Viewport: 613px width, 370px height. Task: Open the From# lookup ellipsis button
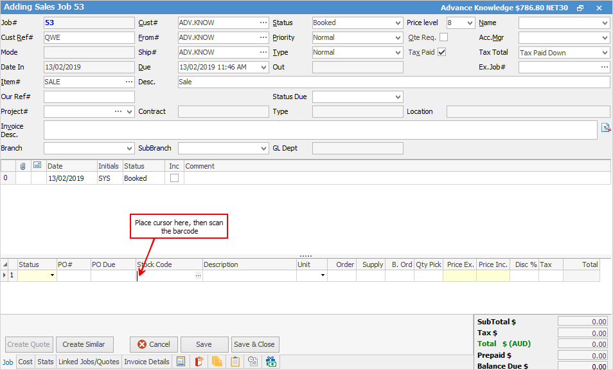[x=263, y=37]
